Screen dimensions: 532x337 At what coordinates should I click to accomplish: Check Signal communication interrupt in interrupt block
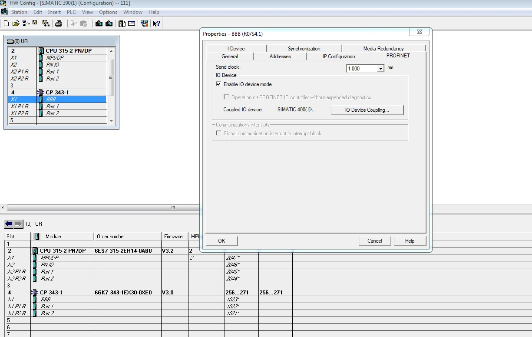(x=218, y=133)
